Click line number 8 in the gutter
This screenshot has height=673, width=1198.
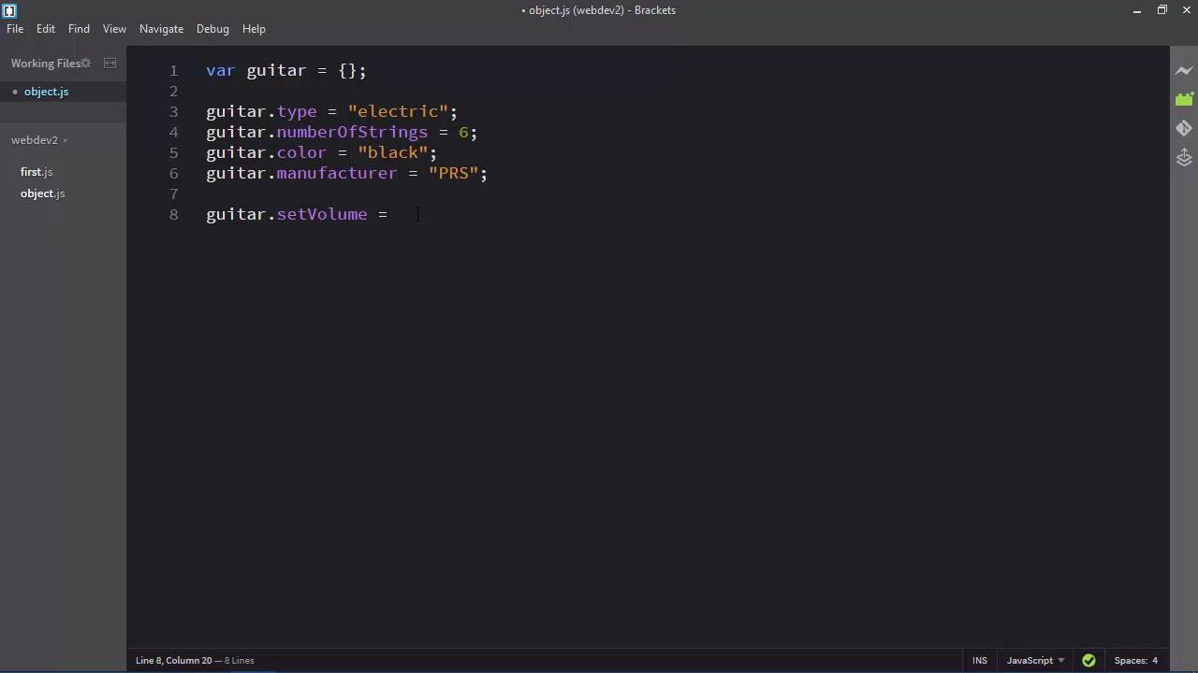(x=173, y=215)
